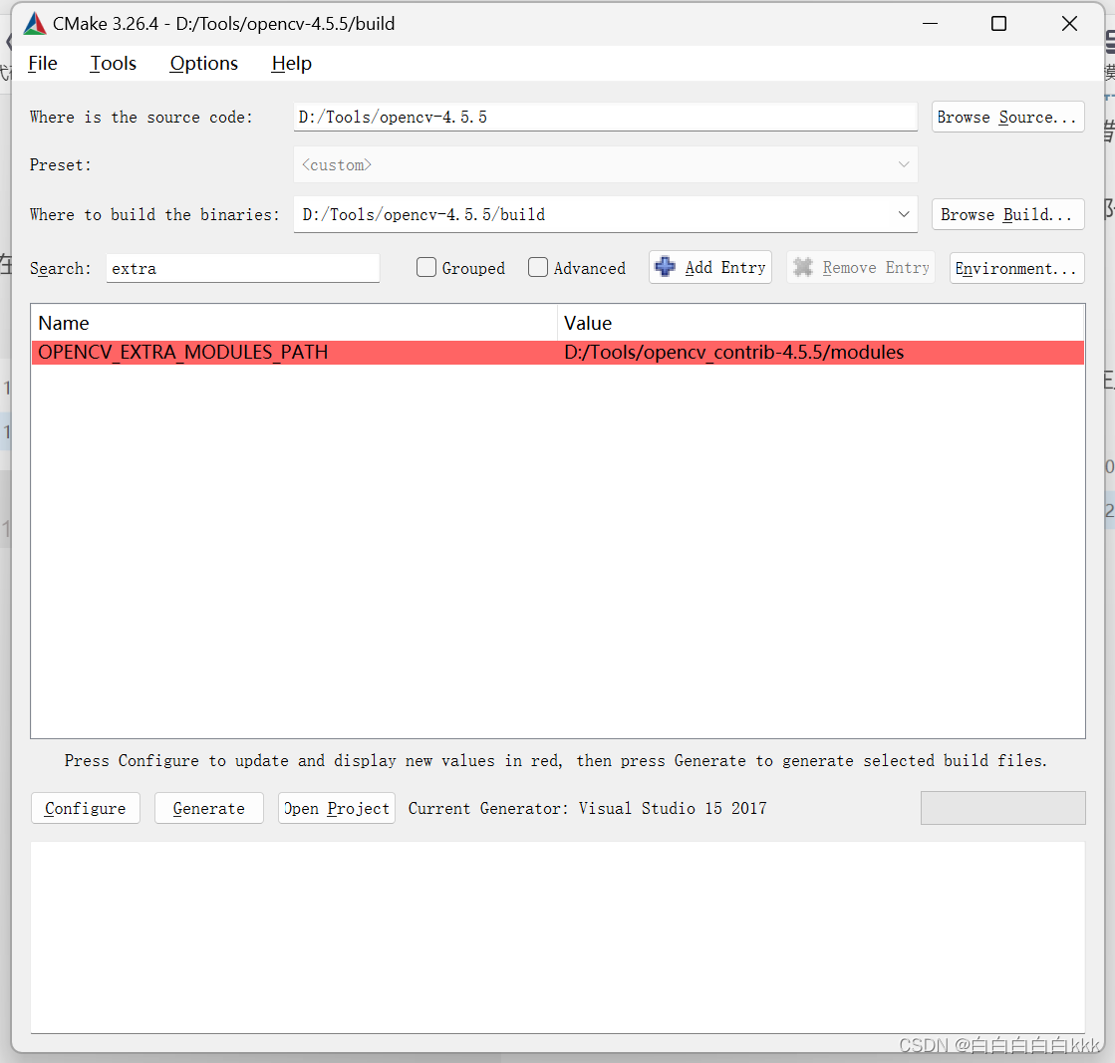Close the CMake window
Screen dimensions: 1115x1063
(x=1069, y=24)
